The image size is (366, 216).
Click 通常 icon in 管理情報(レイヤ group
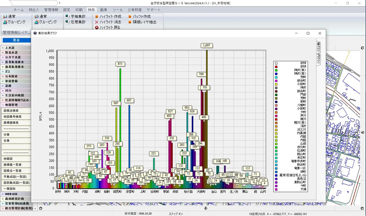pos(5,17)
